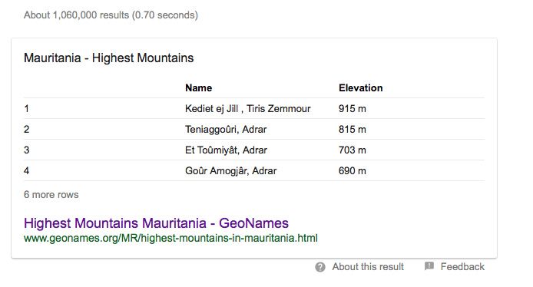This screenshot has height=287, width=533.
Task: Click the 915 m elevation value
Action: coord(353,109)
